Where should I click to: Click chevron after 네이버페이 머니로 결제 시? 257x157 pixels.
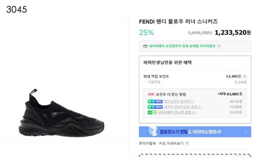tap(197, 112)
